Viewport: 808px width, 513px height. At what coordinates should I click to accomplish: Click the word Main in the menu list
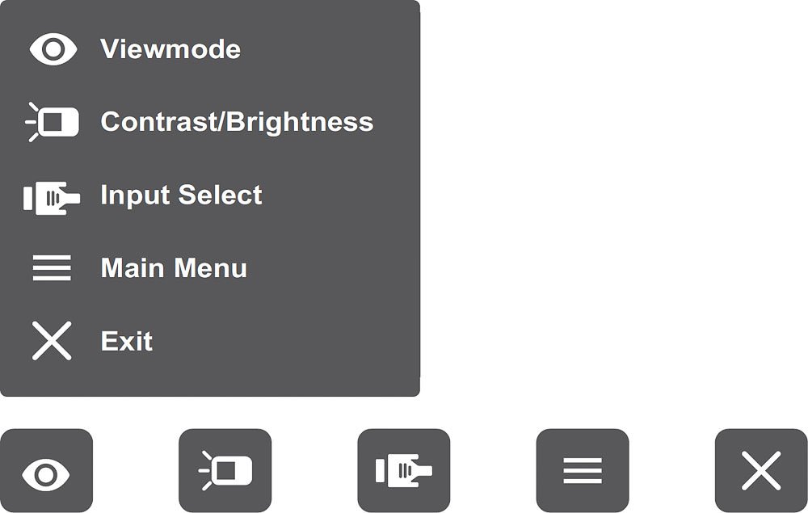coord(133,268)
